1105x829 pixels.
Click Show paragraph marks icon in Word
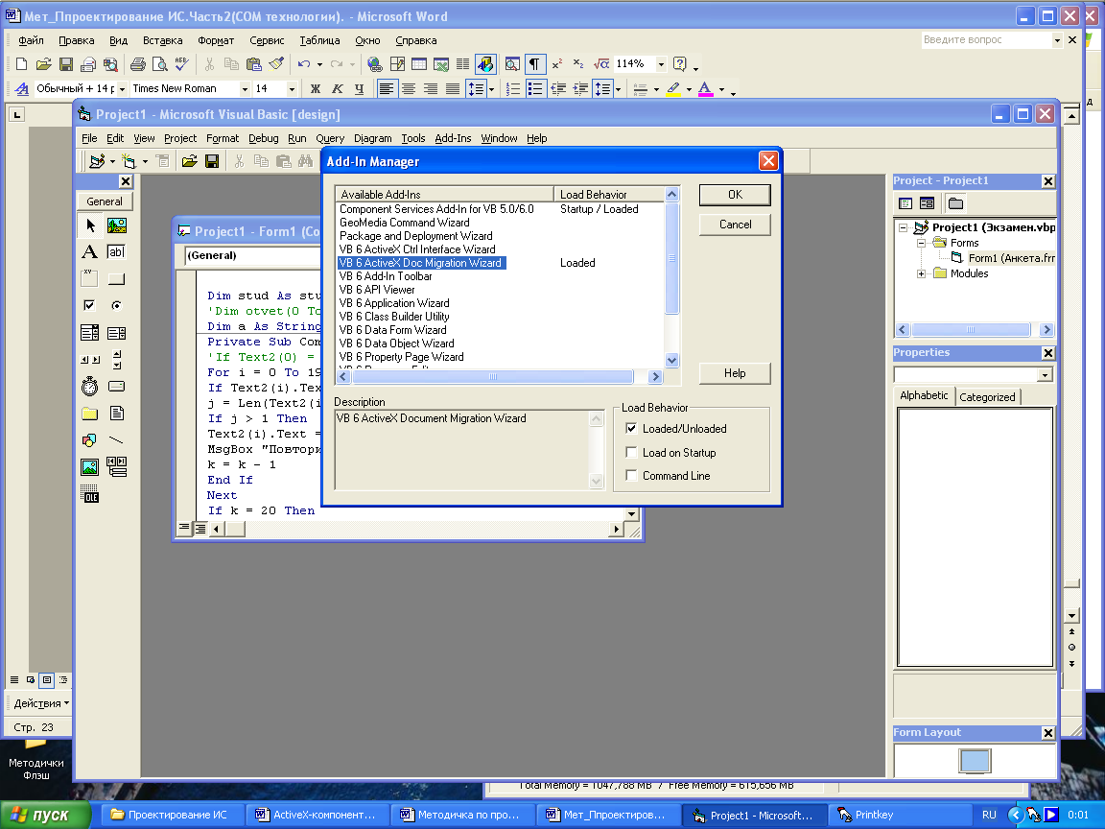[x=535, y=64]
